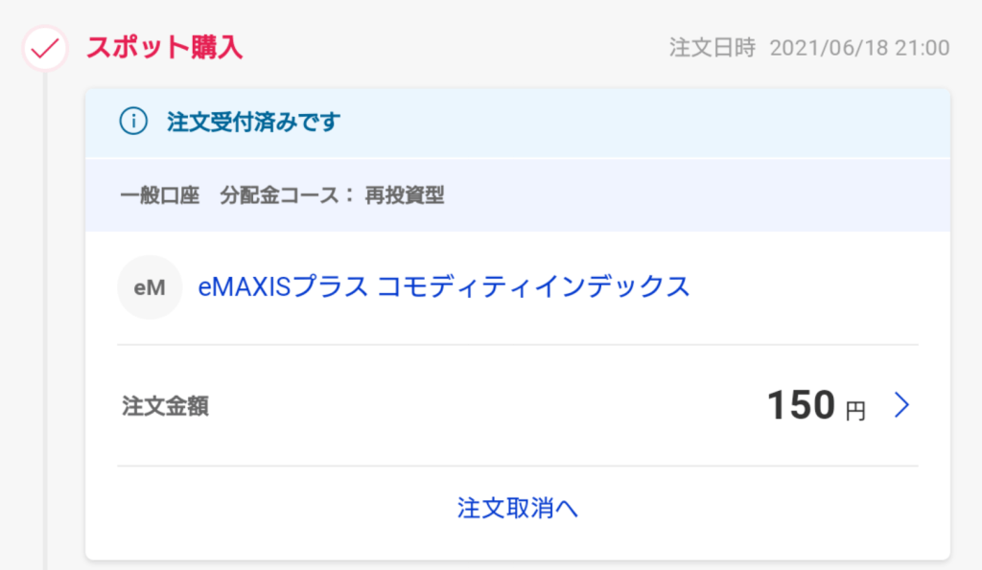Click the divider line above 注文金額

517,344
